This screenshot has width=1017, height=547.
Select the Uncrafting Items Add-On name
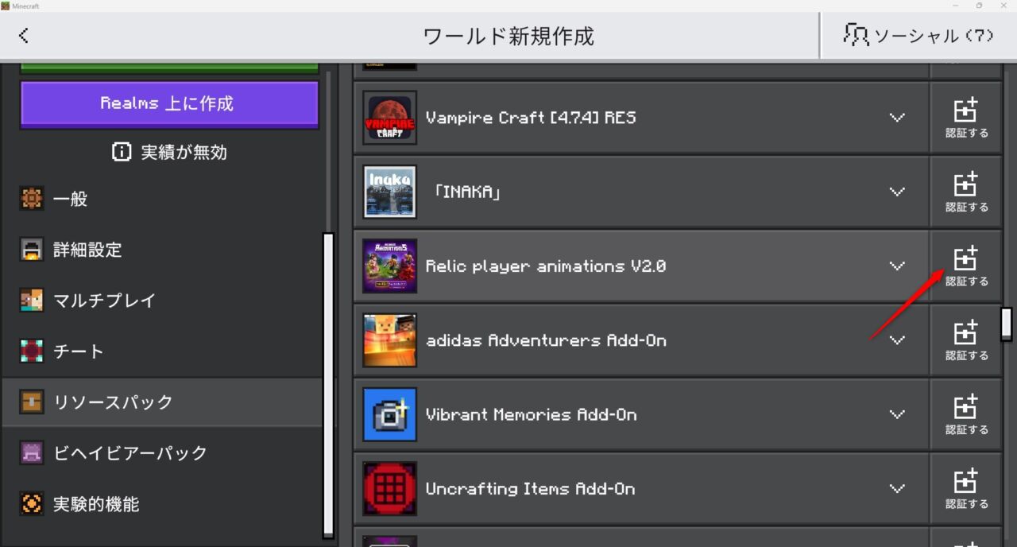(x=530, y=488)
